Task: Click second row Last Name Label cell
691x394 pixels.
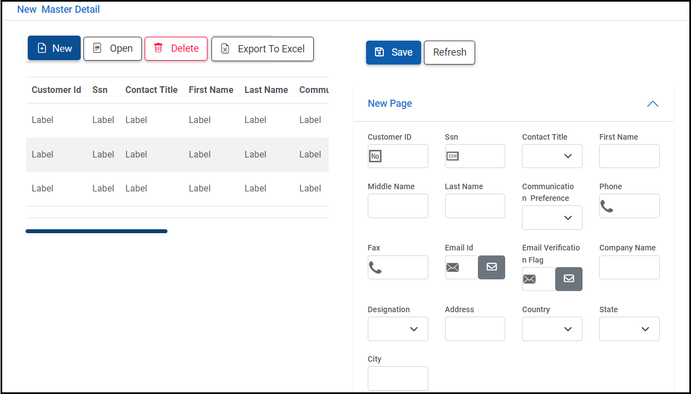Action: [x=255, y=154]
